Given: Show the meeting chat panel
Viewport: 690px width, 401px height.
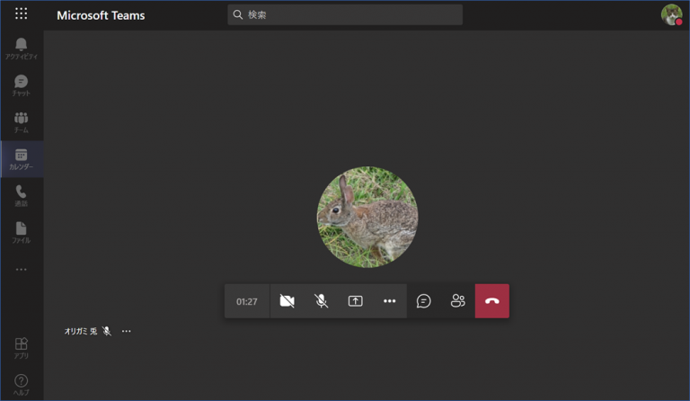Looking at the screenshot, I should tap(424, 301).
